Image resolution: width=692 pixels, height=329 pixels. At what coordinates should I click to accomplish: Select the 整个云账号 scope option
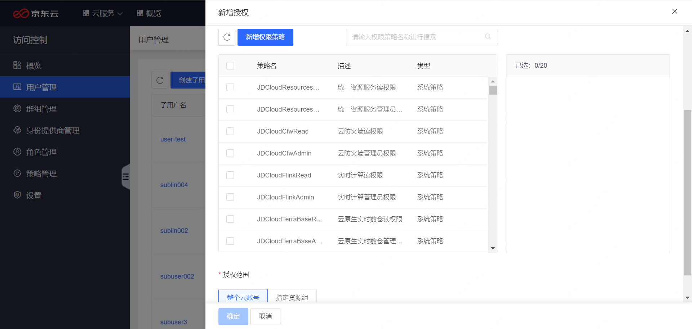[243, 297]
